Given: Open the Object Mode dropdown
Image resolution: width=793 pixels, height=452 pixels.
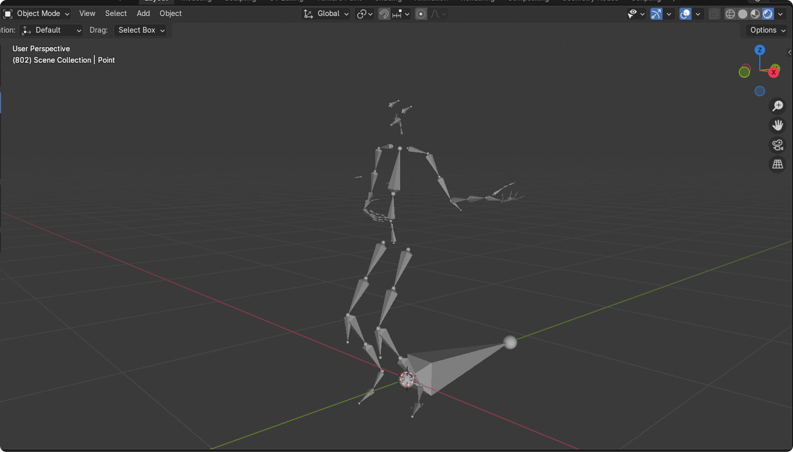Looking at the screenshot, I should click(36, 14).
